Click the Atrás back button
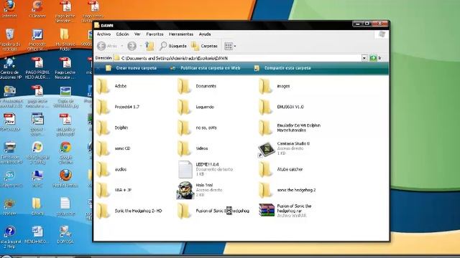 (107, 46)
